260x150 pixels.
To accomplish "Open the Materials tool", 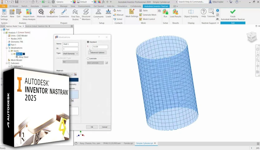I will click(x=41, y=13).
